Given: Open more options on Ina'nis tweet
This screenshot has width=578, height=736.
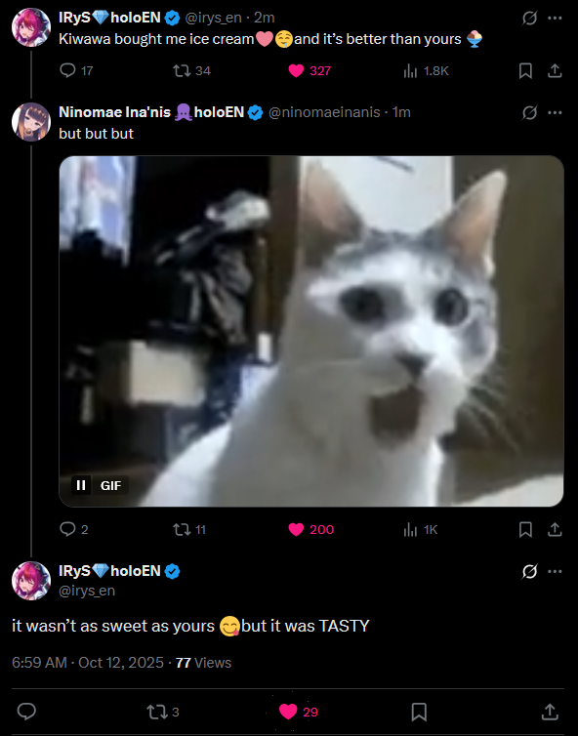Looking at the screenshot, I should pyautogui.click(x=555, y=112).
